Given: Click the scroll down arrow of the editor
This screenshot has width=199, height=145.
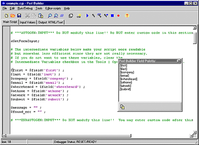Looking at the screenshot, I should [x=195, y=133].
